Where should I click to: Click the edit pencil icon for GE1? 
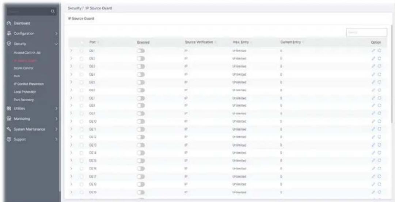(373, 50)
